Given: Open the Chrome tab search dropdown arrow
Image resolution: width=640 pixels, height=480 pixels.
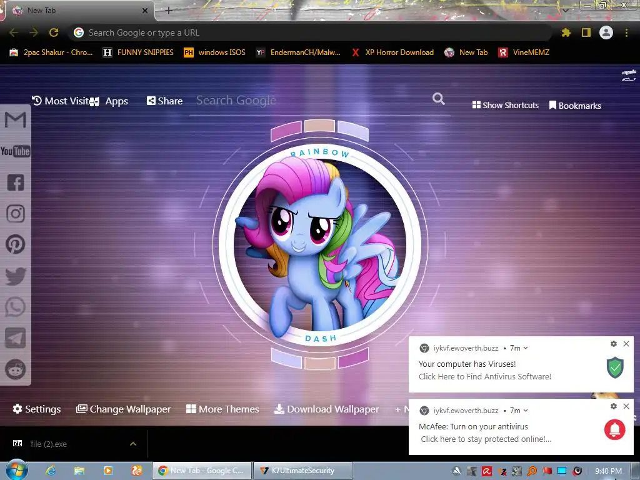Looking at the screenshot, I should 566,10.
